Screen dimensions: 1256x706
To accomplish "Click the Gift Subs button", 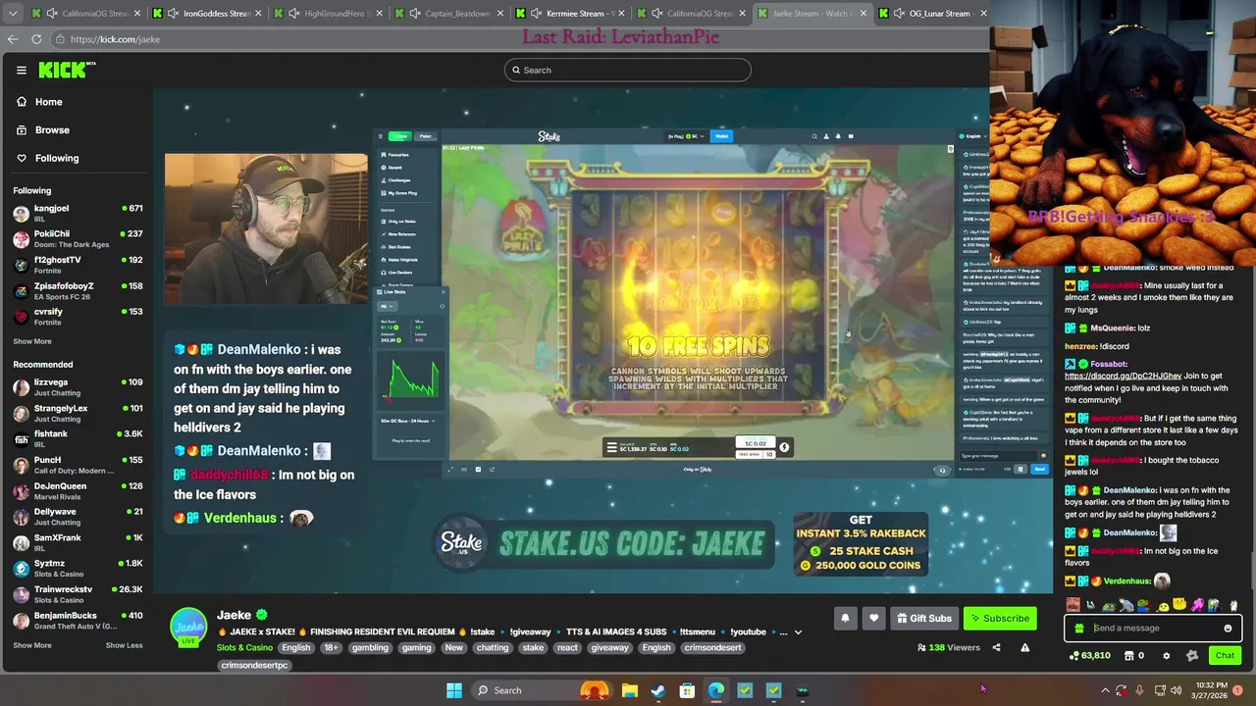I will [923, 619].
